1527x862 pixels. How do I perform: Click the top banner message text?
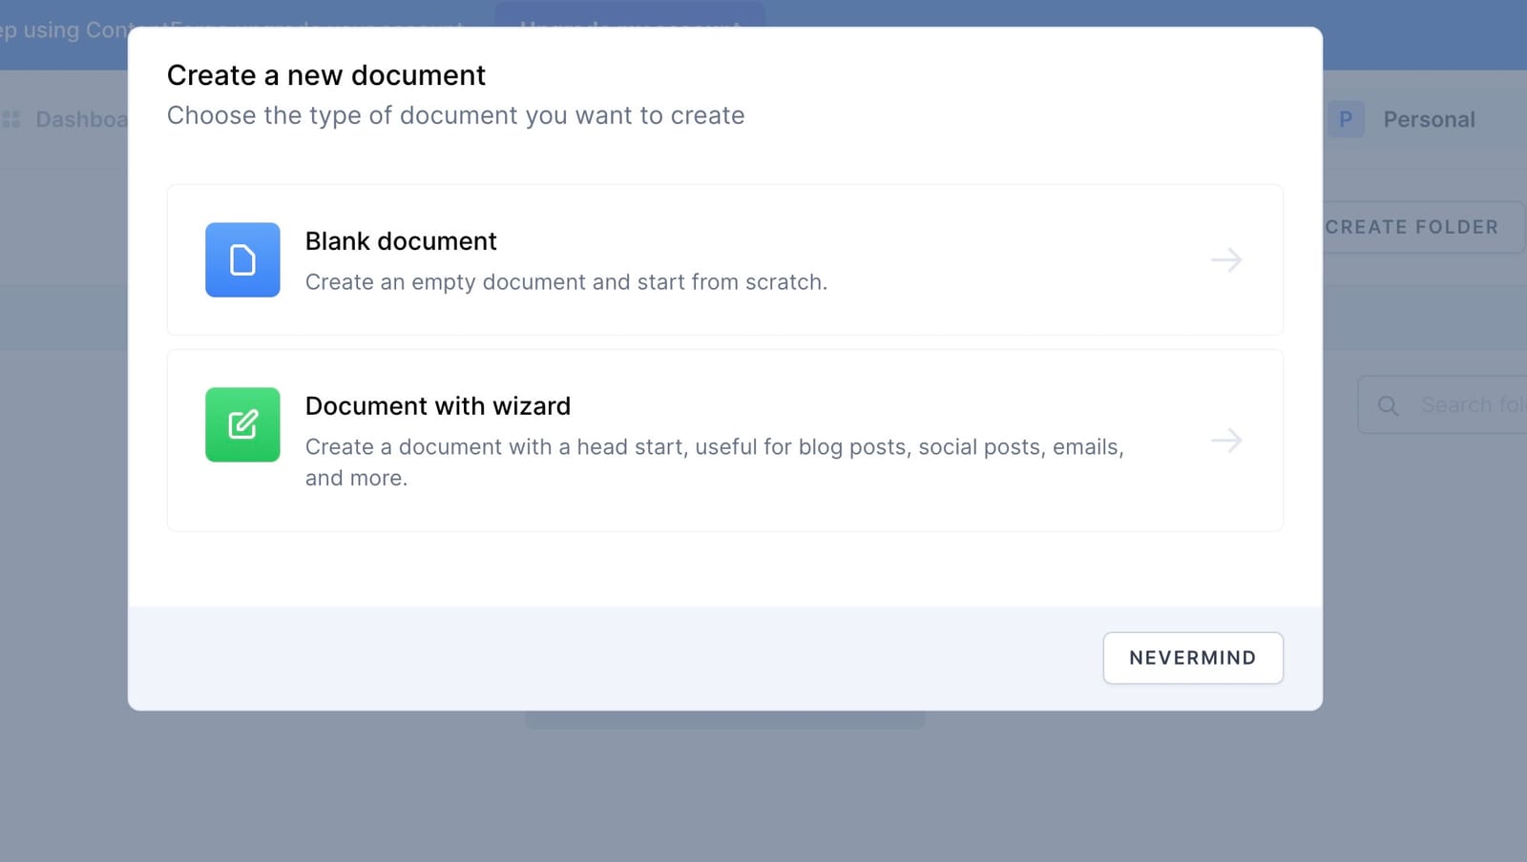pyautogui.click(x=65, y=31)
